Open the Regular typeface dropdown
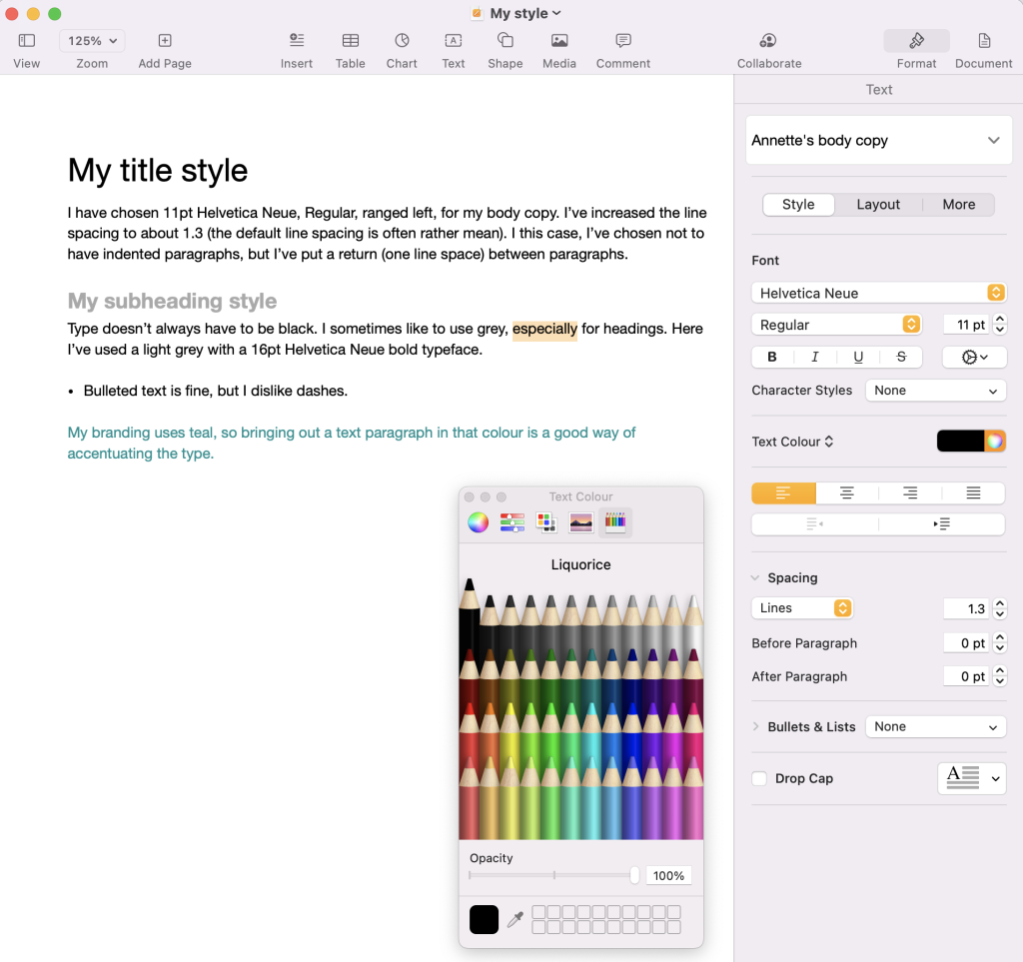Screen dimensions: 1023x962 (x=836, y=325)
